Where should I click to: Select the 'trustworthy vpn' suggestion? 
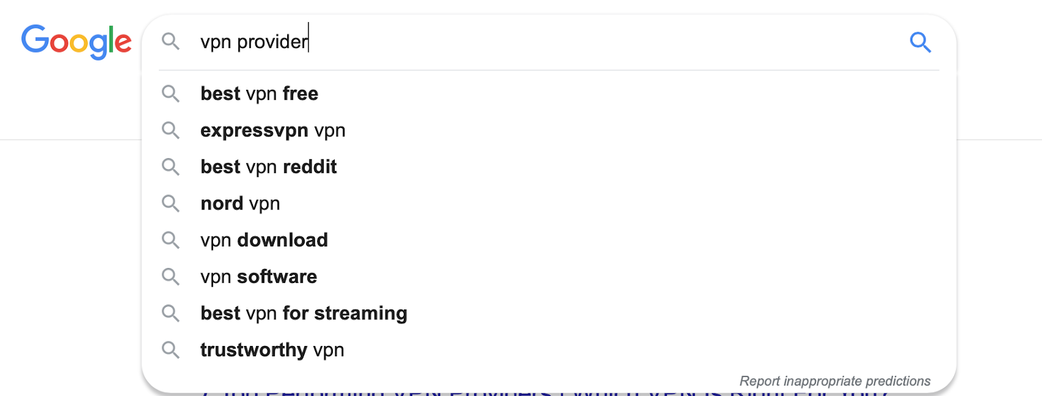pos(272,350)
